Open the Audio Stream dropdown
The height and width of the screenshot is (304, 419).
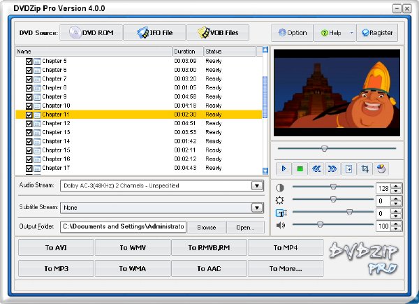tap(257, 186)
